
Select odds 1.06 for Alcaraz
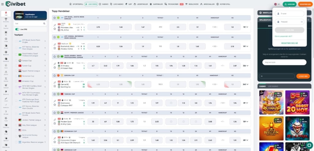click(x=121, y=46)
